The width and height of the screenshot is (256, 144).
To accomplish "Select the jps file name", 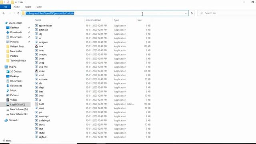I will [x=40, y=112].
